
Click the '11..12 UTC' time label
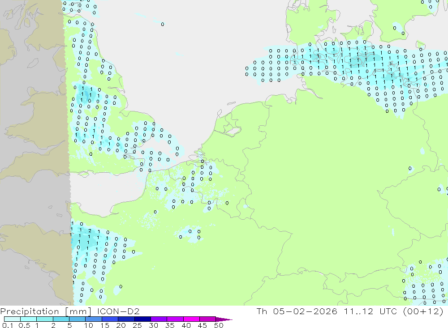(x=371, y=311)
